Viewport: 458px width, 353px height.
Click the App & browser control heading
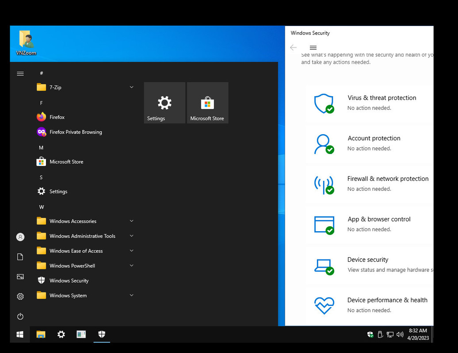[x=379, y=219]
